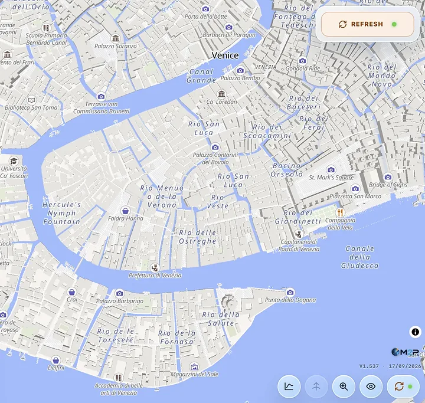
Task: Click the Bacino Orseolo label
Action: click(286, 170)
